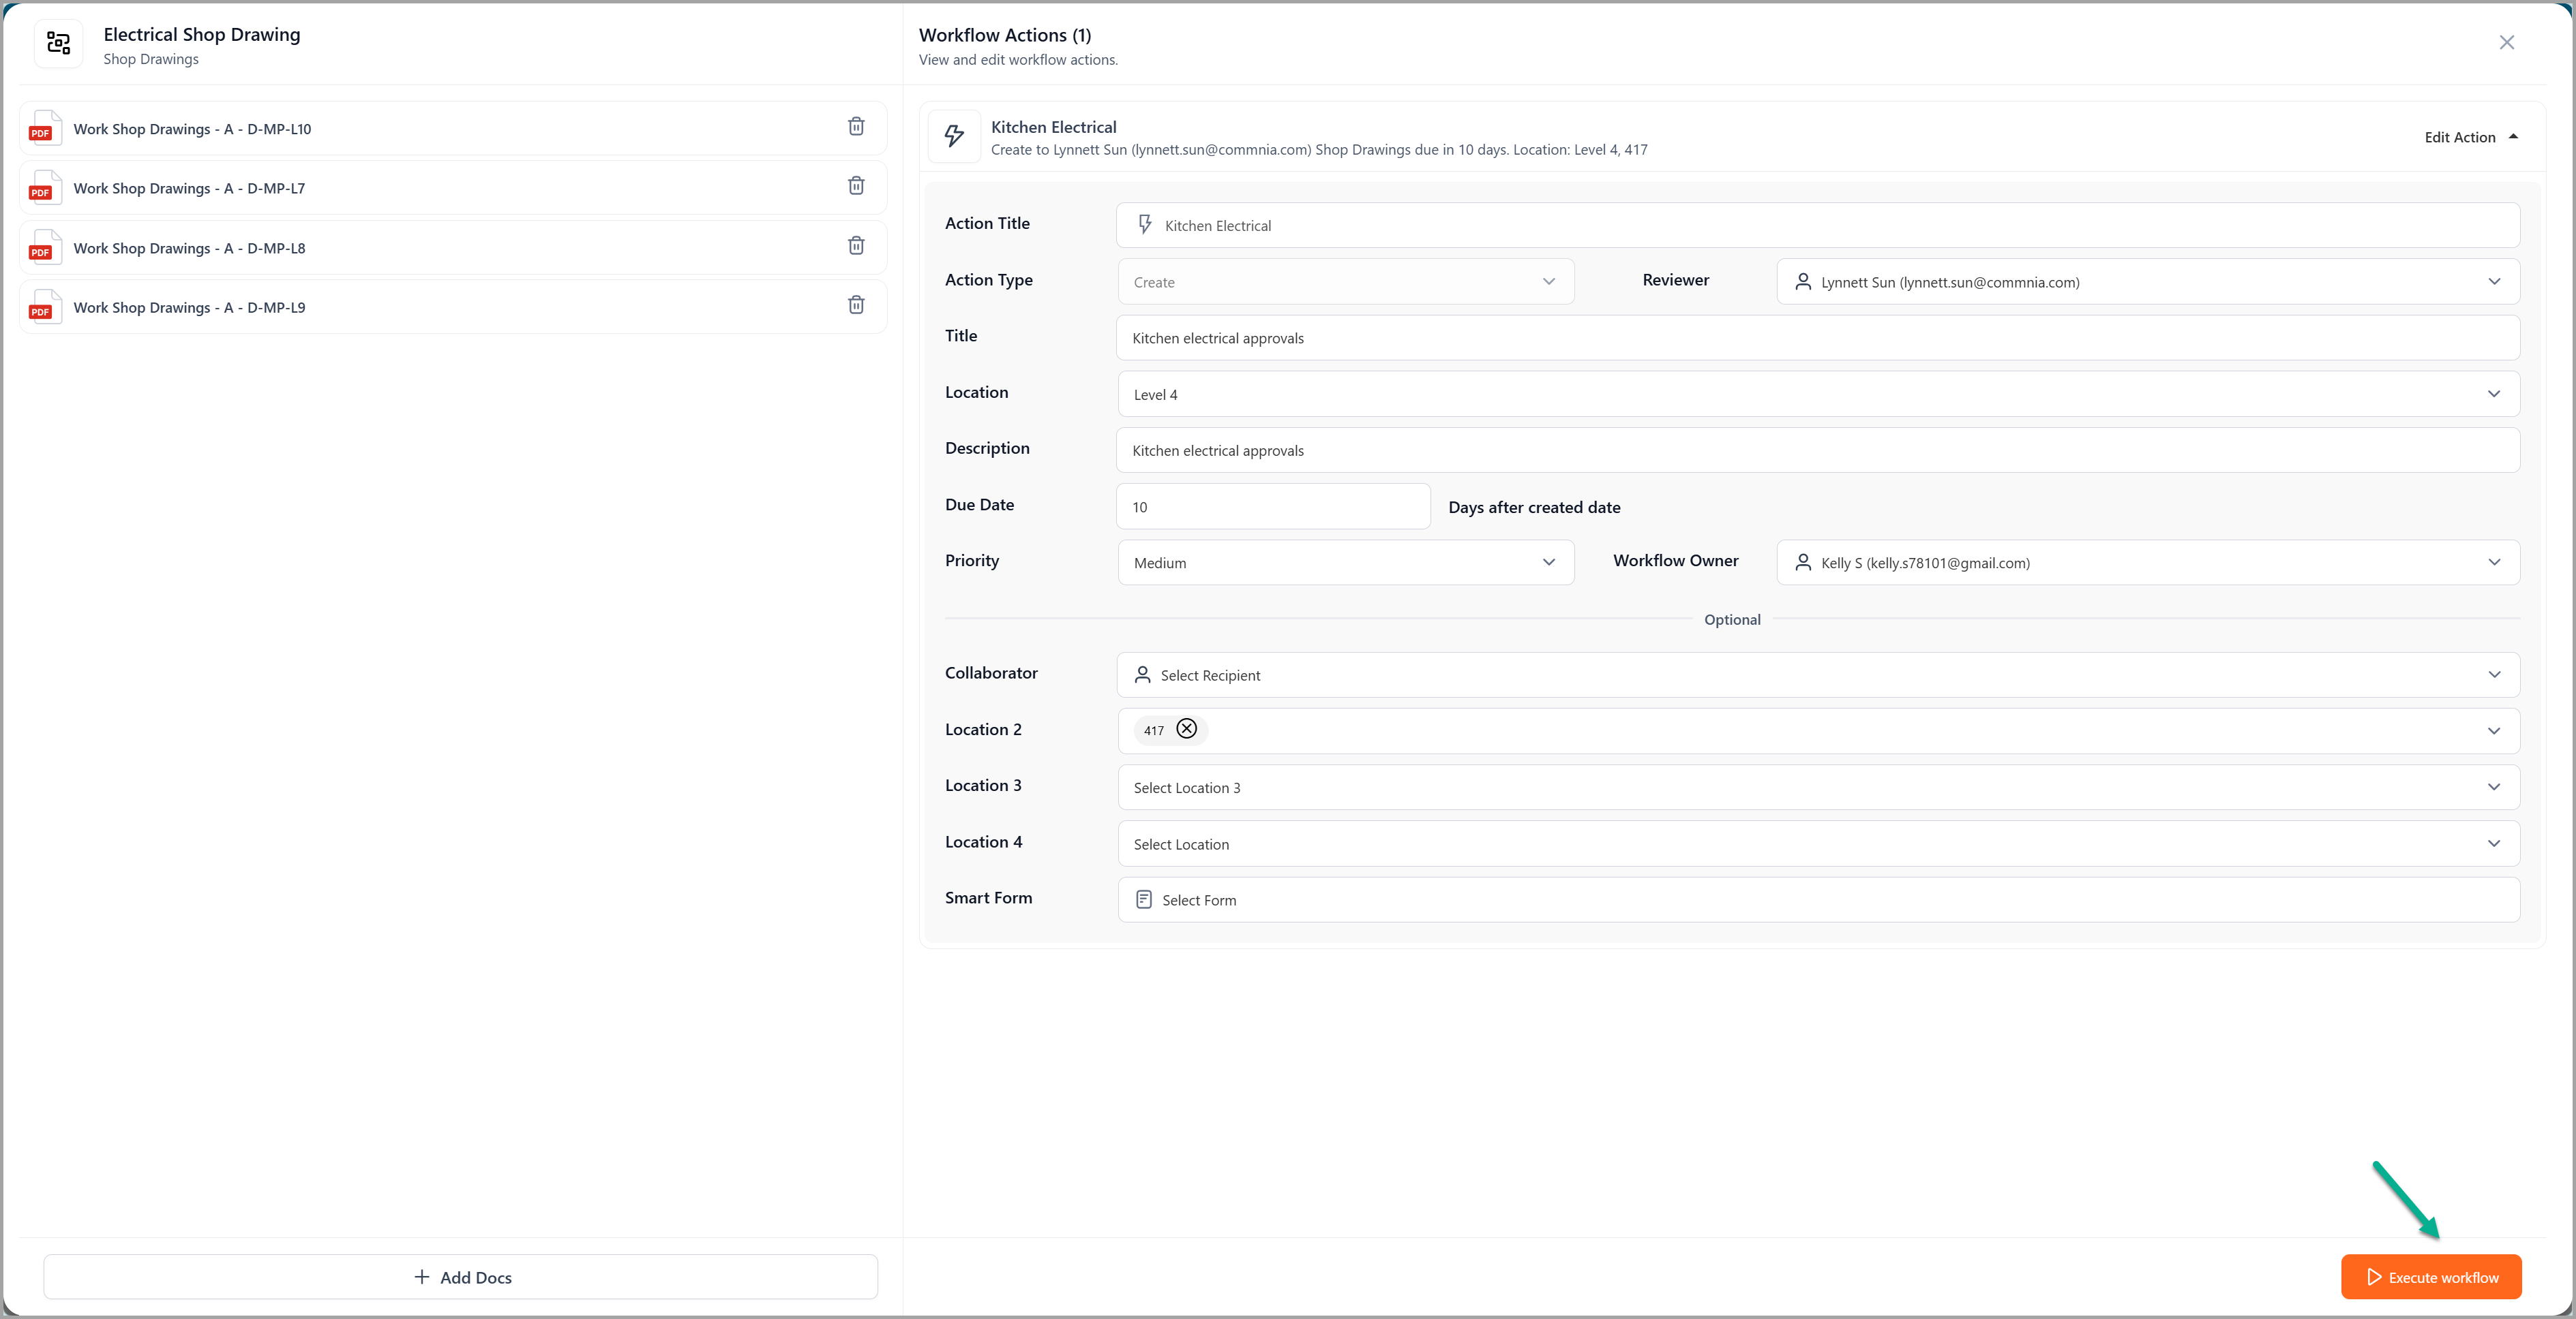Delete Work Shop Drawings D-MP-L9 document
This screenshot has width=2576, height=1319.
click(x=856, y=305)
